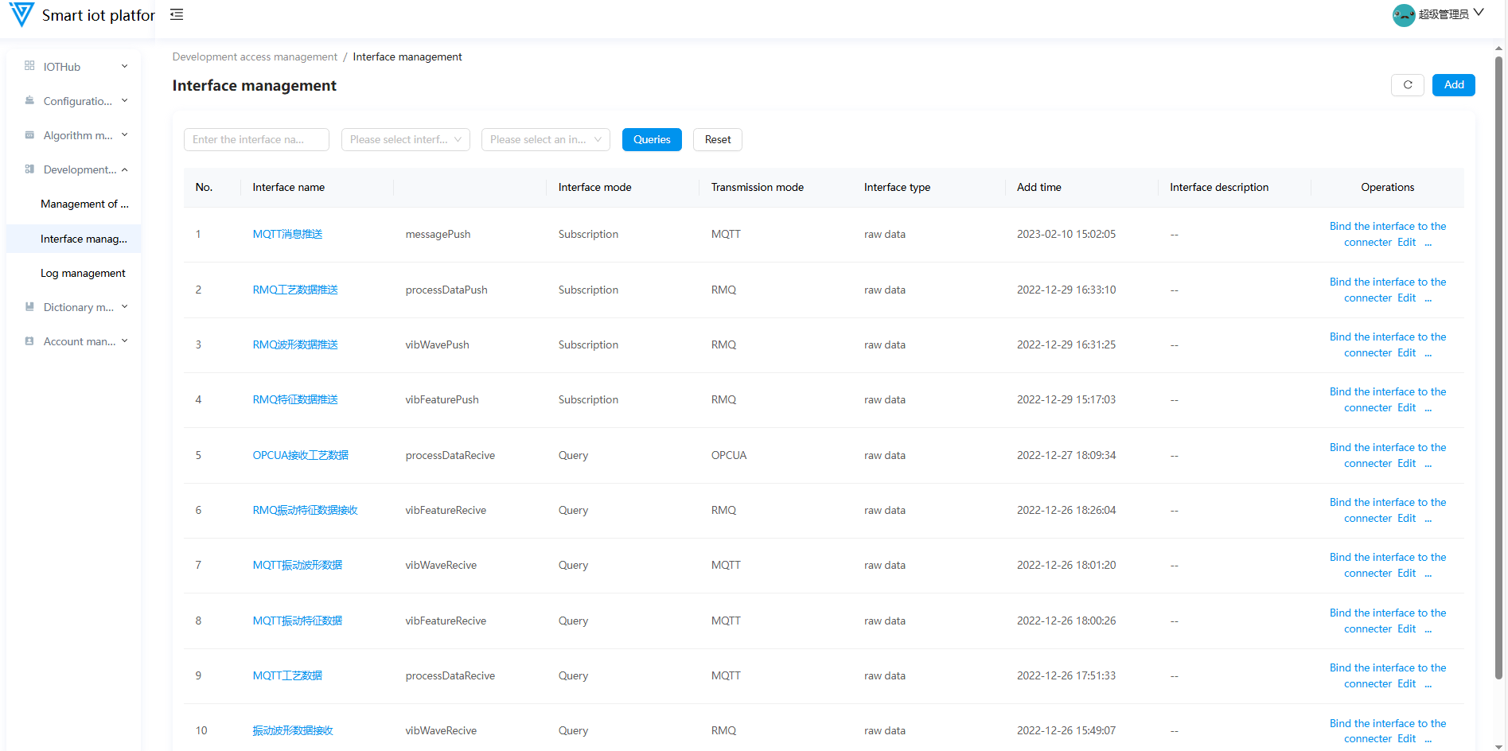The width and height of the screenshot is (1508, 751).
Task: Open the 'Please select interf...' dropdown
Action: pos(406,139)
